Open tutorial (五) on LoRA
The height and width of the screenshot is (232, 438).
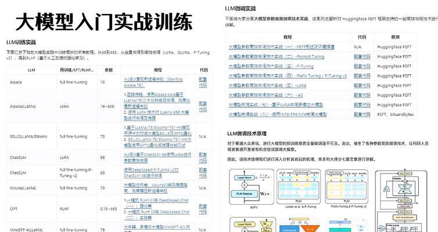click(x=267, y=86)
